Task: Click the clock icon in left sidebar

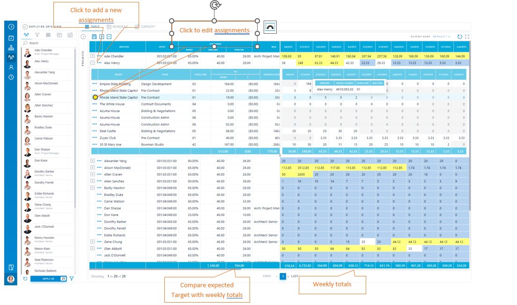Action: pyautogui.click(x=11, y=77)
